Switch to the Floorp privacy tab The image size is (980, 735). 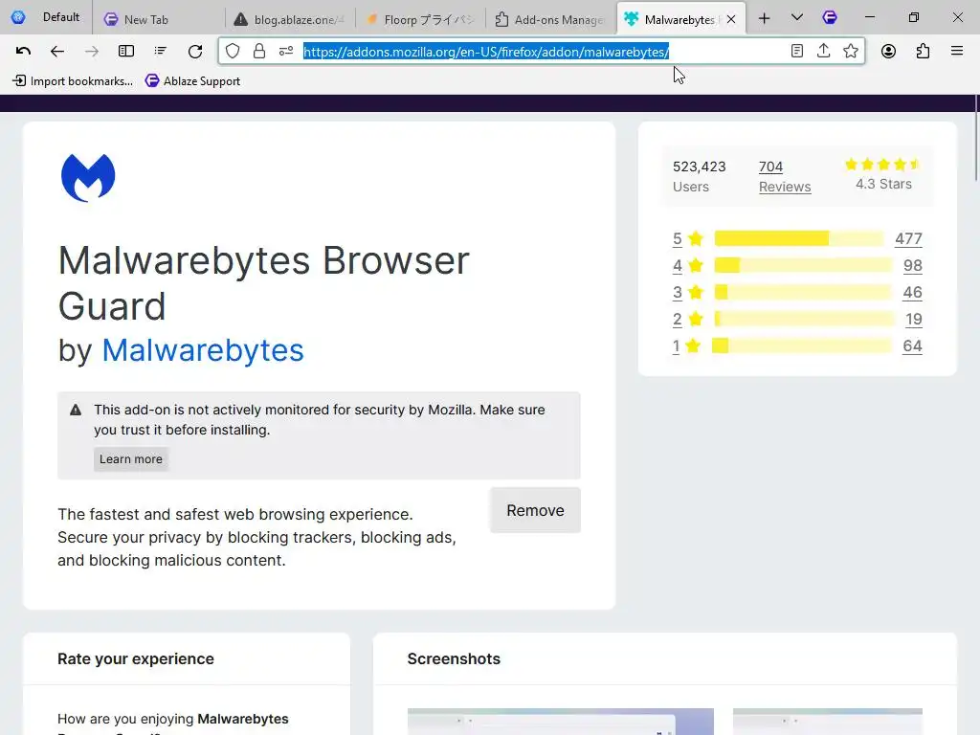(x=420, y=19)
